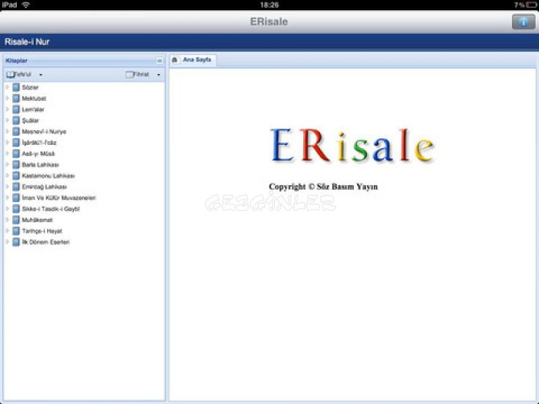Expand the Barla Lahikası tree node arrow
The width and height of the screenshot is (539, 404).
(x=7, y=164)
